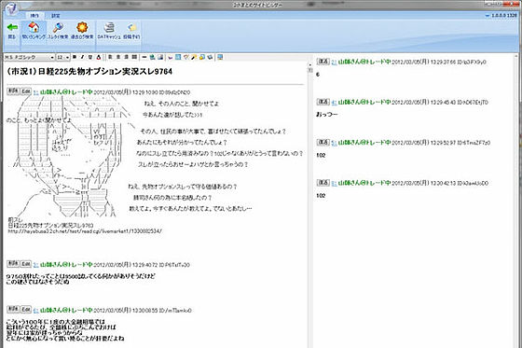Click the insert hyperlink icon
This screenshot has height=348, width=522.
(152, 57)
